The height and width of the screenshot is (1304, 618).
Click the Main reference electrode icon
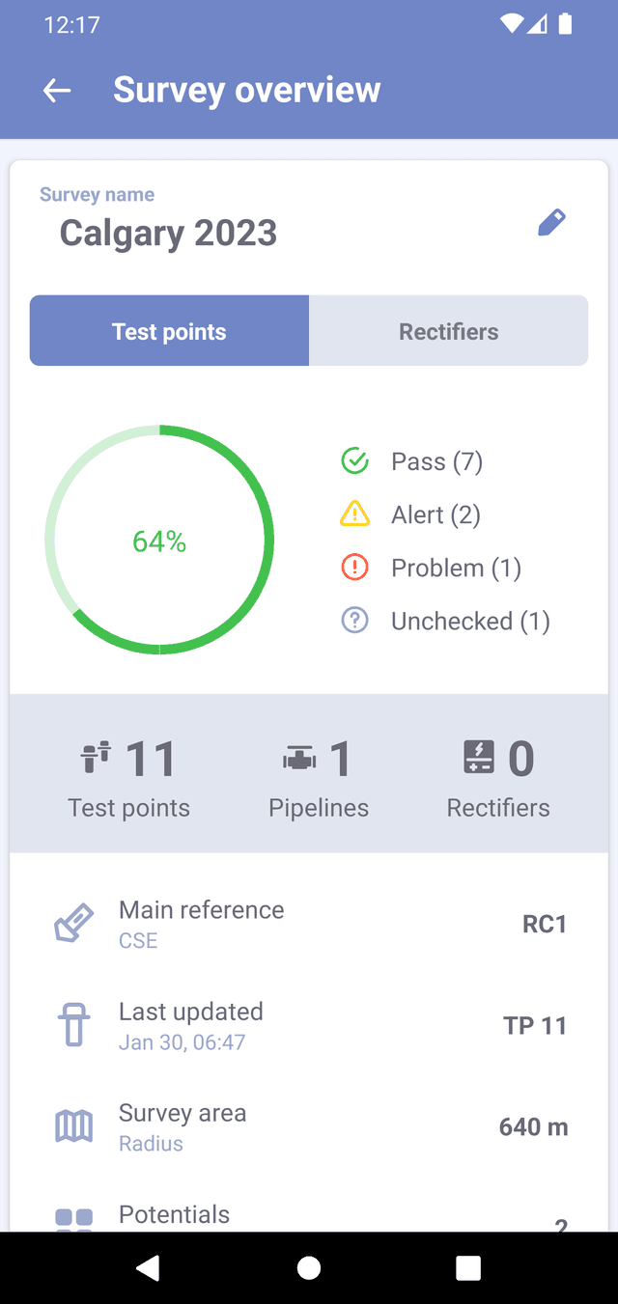click(x=73, y=924)
